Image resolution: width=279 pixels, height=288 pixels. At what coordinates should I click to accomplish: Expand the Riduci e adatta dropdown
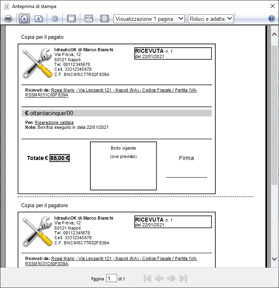coord(211,18)
